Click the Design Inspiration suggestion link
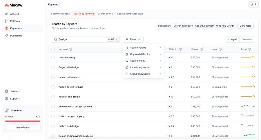 click(183, 26)
